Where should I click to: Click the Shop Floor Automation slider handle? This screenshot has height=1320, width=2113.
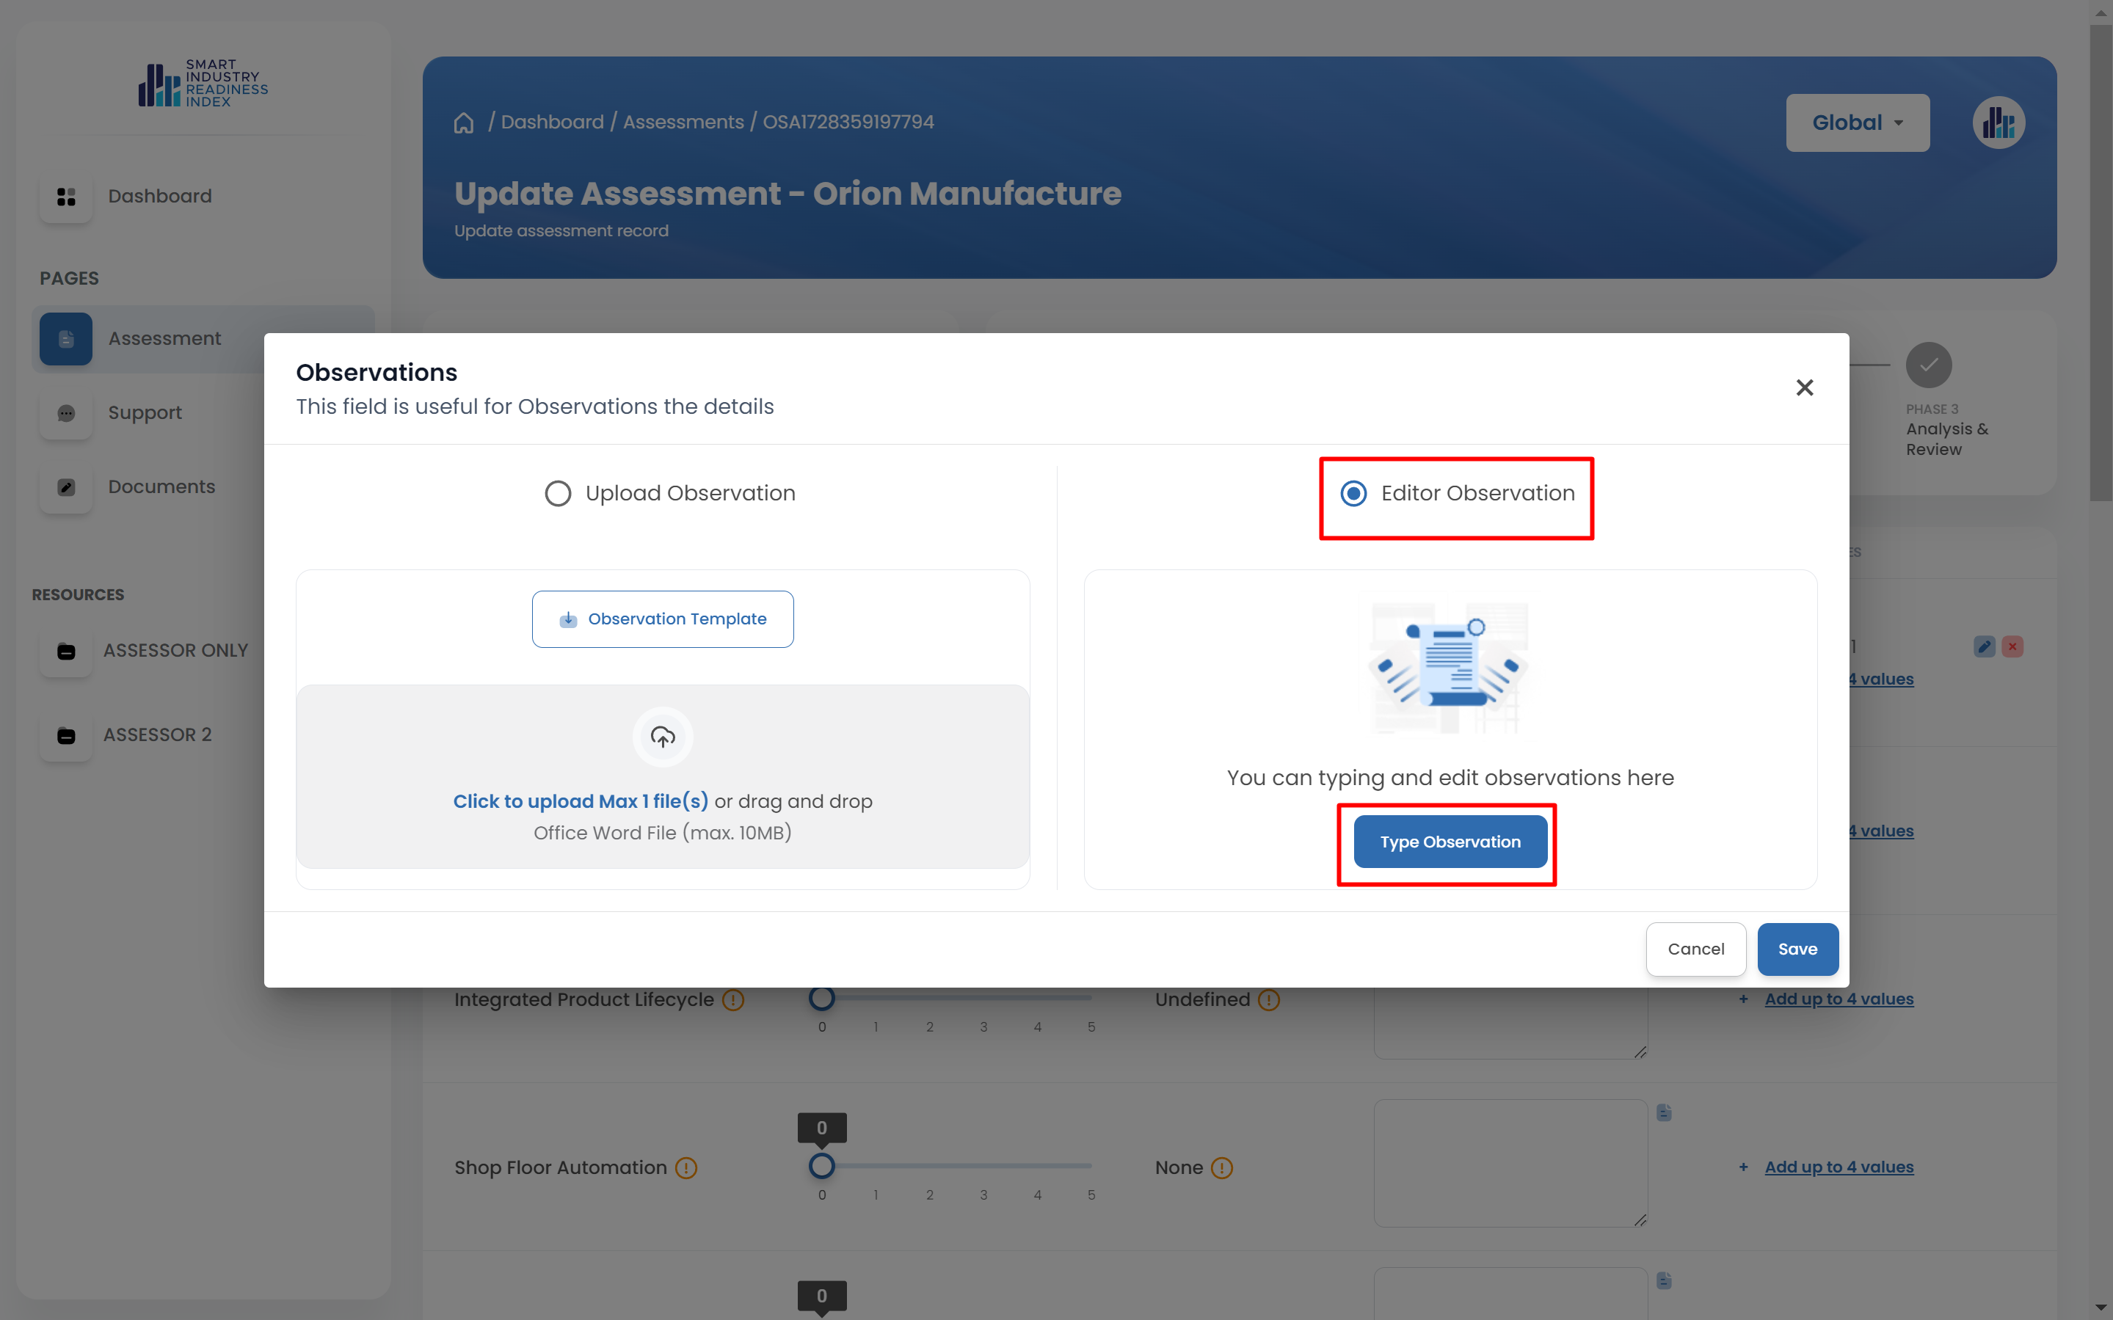coord(821,1165)
